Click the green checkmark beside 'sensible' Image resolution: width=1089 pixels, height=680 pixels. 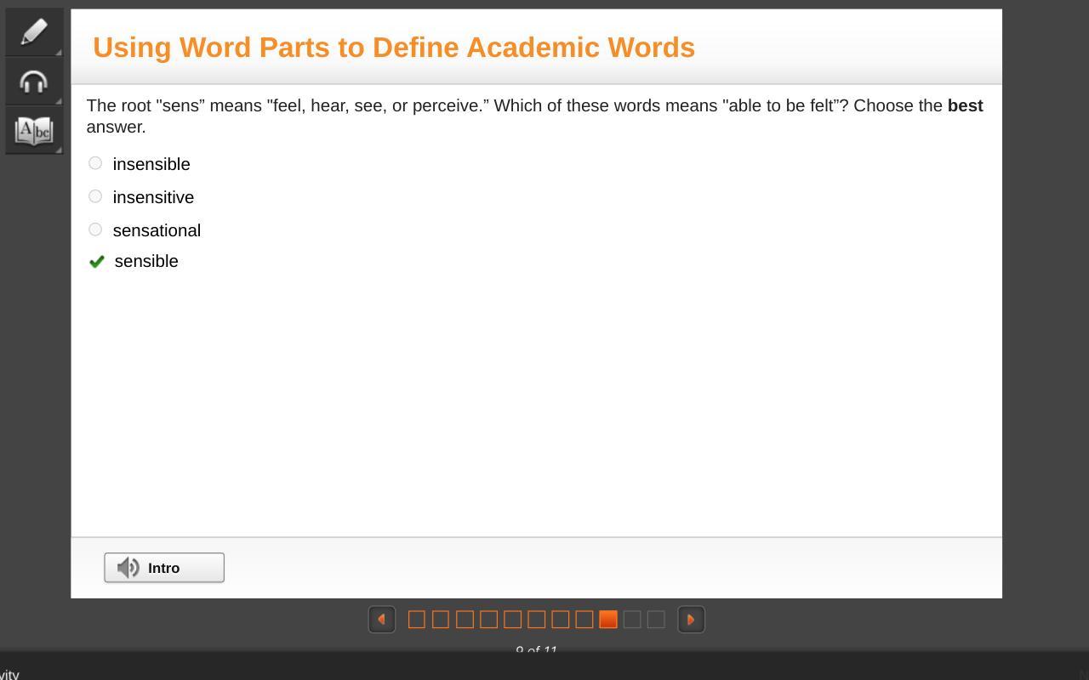pos(97,262)
